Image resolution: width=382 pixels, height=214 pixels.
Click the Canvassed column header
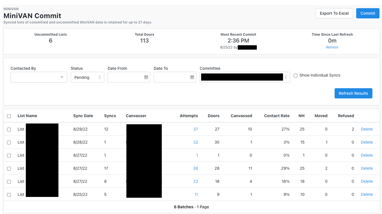point(241,116)
